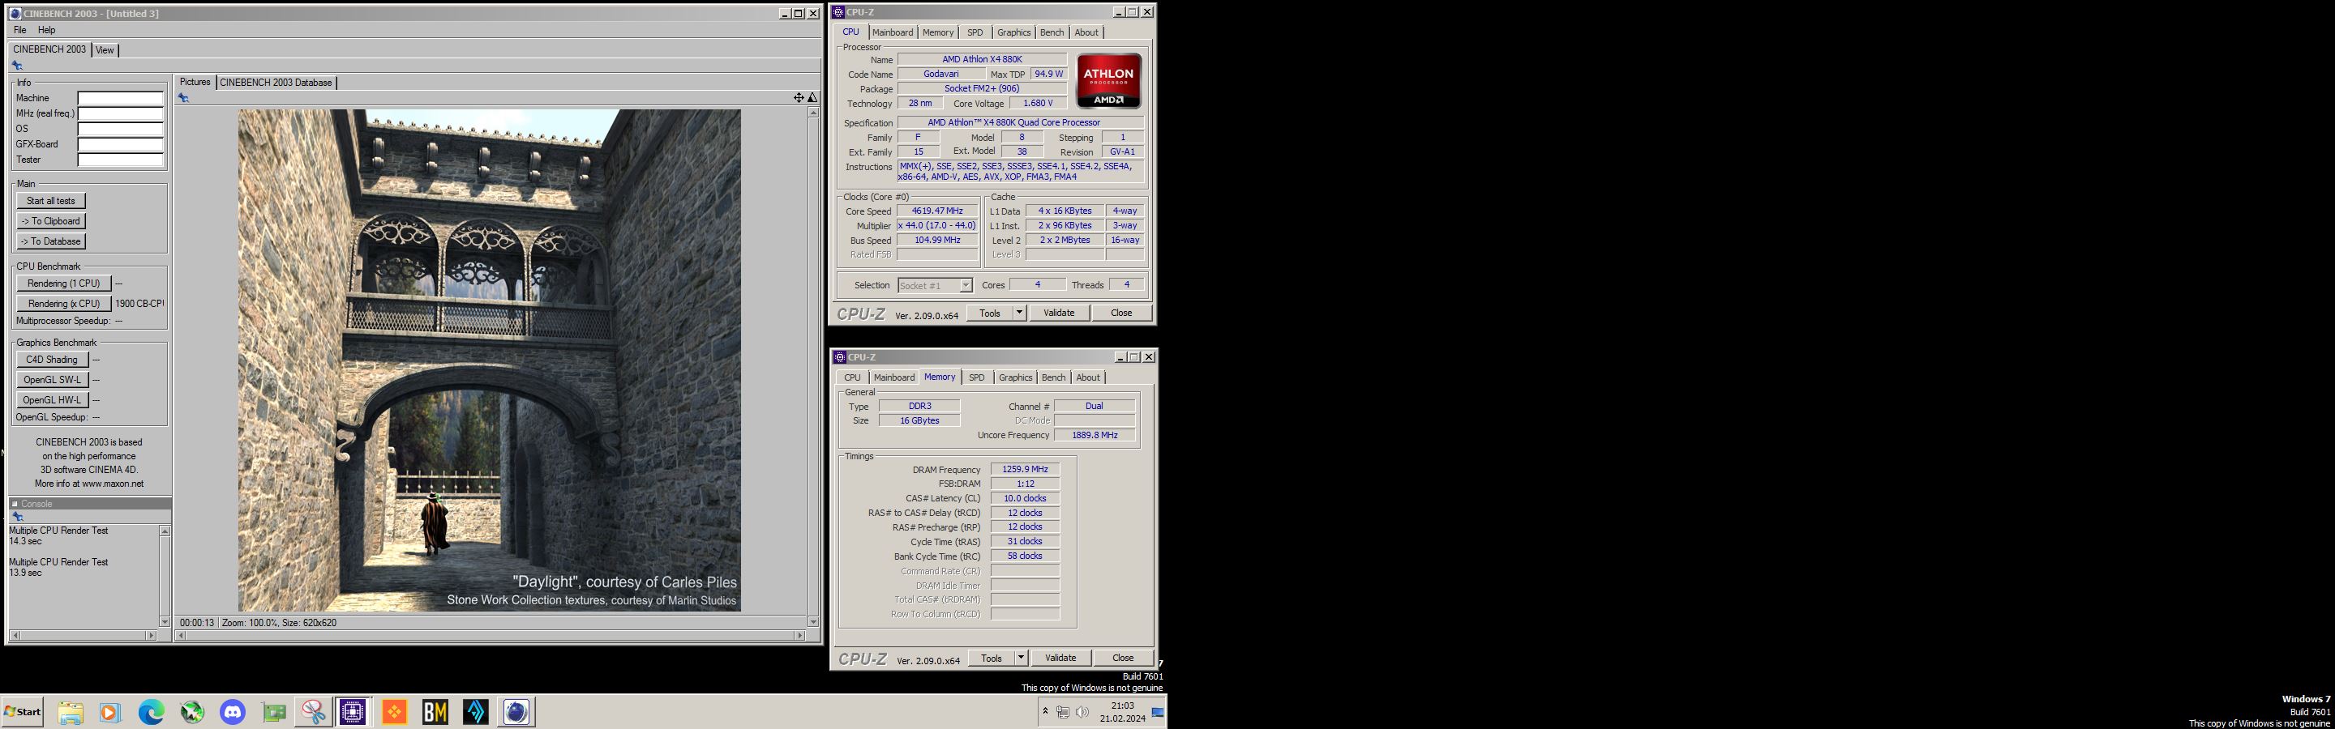The image size is (2335, 729).
Task: Click the OS input field
Action: (x=121, y=129)
